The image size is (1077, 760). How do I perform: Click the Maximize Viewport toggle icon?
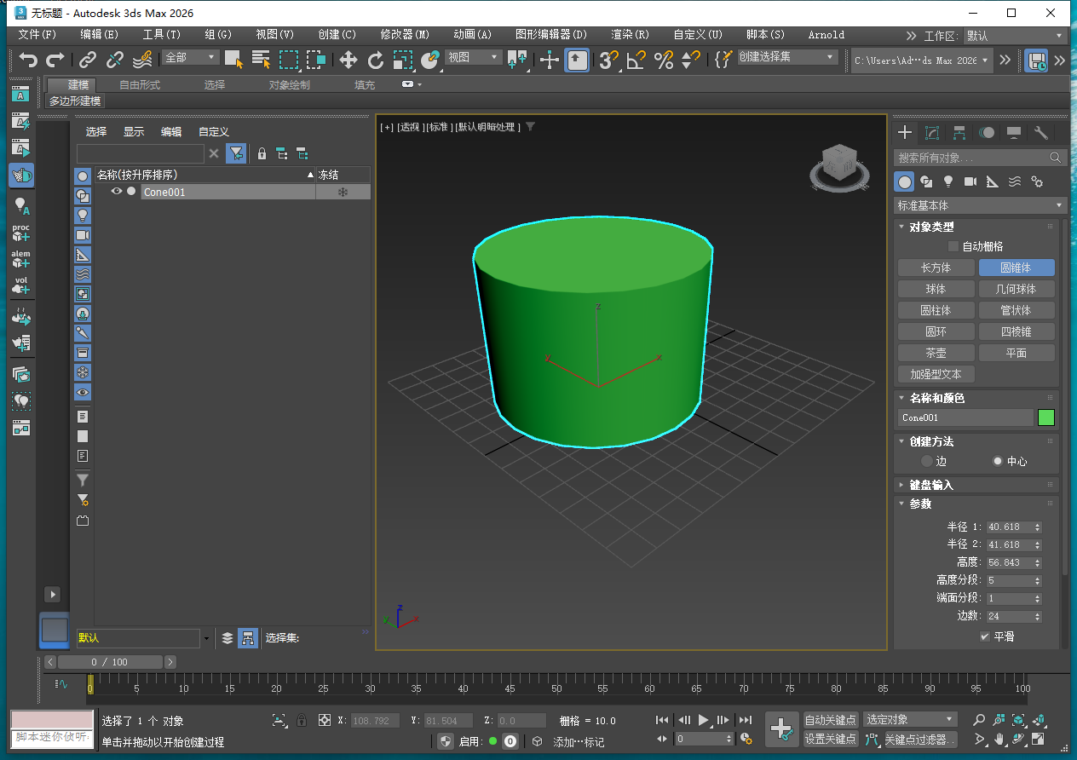(1040, 740)
